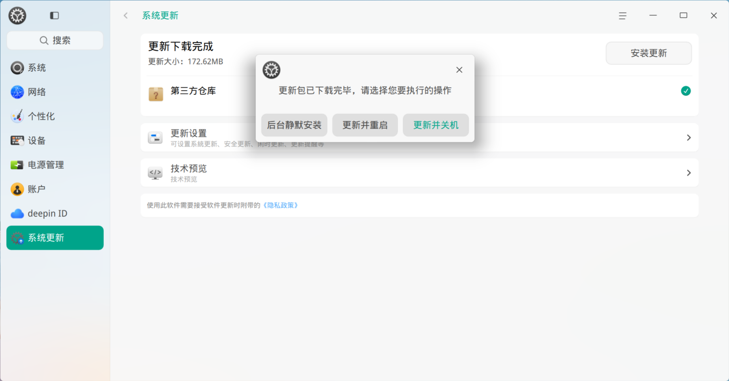Open the hamburger menu in title bar
The image size is (729, 381).
[x=622, y=15]
